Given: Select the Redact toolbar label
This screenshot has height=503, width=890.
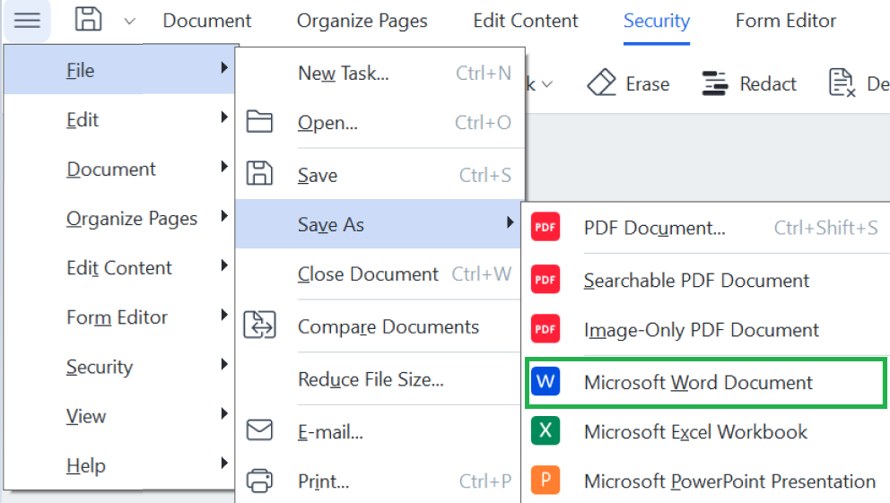Looking at the screenshot, I should (x=768, y=84).
